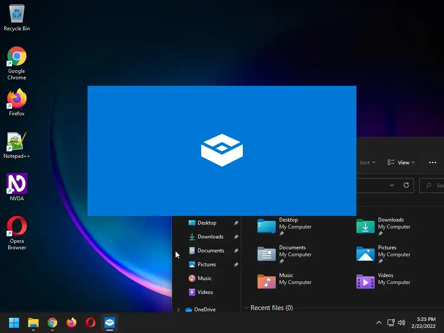Open the Pictures folder tile
The height and width of the screenshot is (333, 444).
[383, 254]
